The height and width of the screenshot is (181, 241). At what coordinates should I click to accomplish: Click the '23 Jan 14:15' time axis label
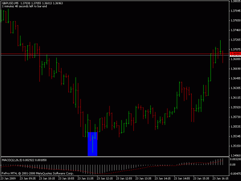click(x=163, y=179)
